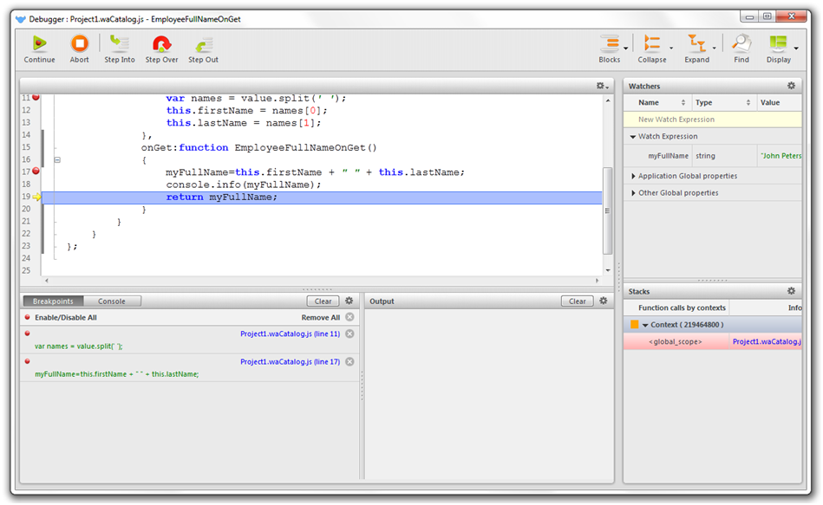This screenshot has width=823, height=505.
Task: Click the Step Over icon
Action: pyautogui.click(x=161, y=44)
